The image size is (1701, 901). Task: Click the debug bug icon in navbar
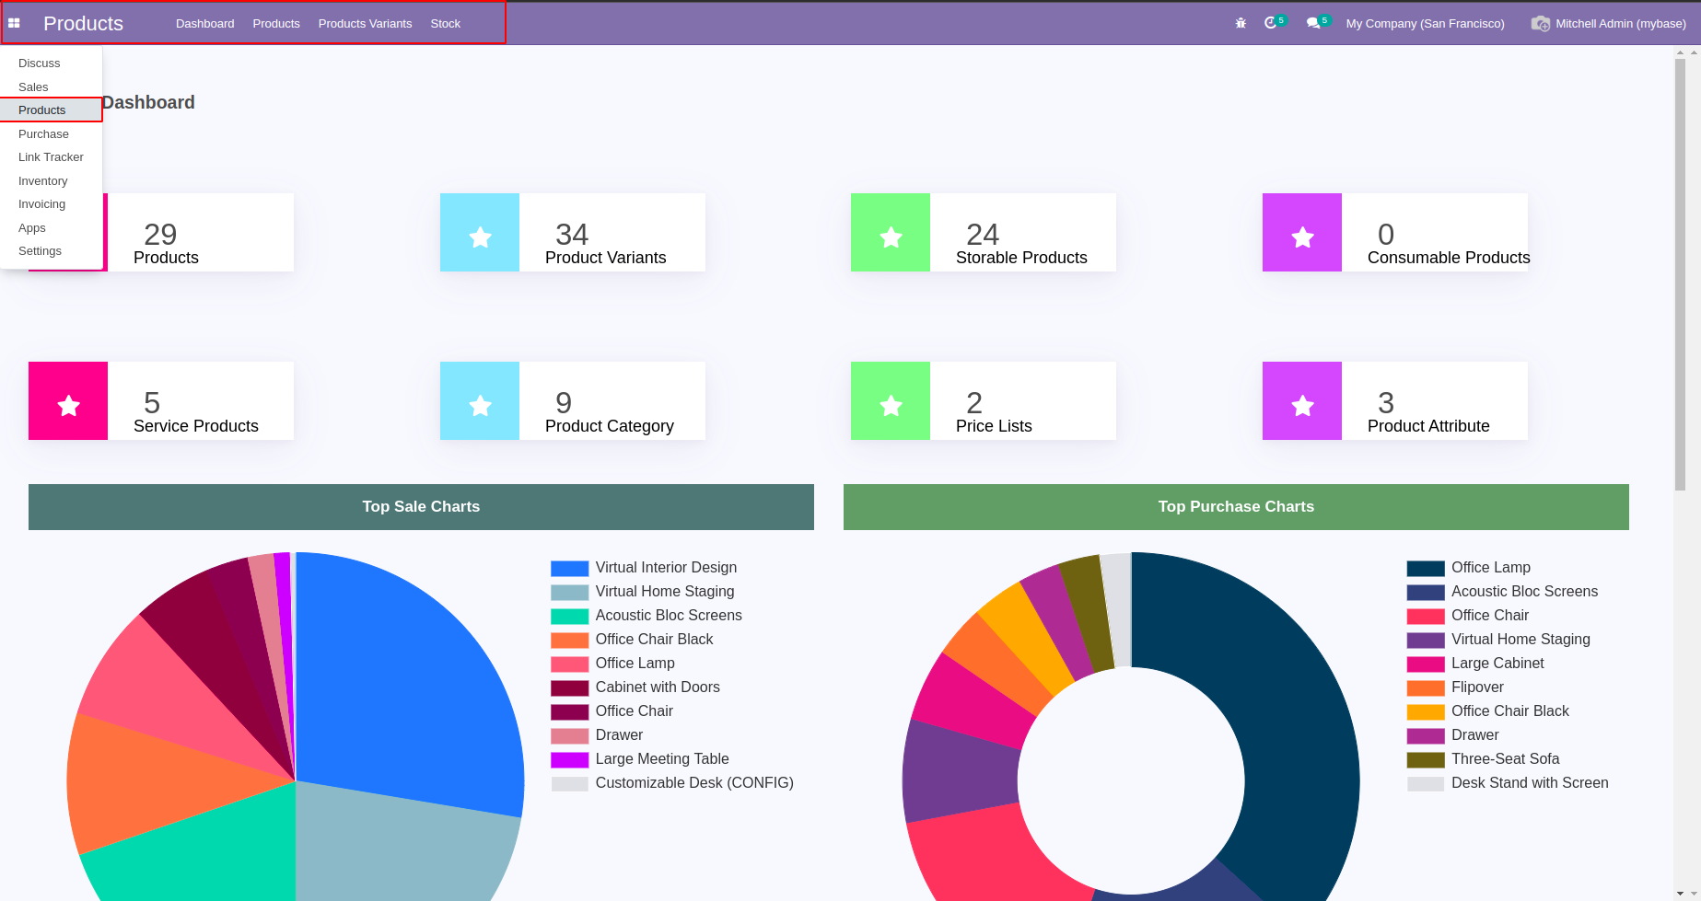point(1241,23)
